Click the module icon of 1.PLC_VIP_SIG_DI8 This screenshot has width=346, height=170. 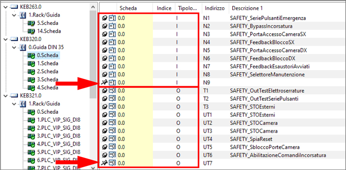pos(31,120)
